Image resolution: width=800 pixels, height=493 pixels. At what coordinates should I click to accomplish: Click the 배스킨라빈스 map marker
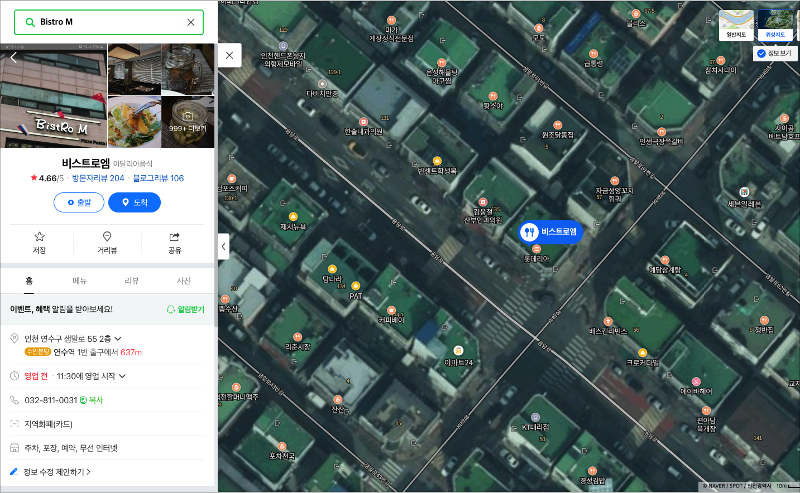coord(608,321)
